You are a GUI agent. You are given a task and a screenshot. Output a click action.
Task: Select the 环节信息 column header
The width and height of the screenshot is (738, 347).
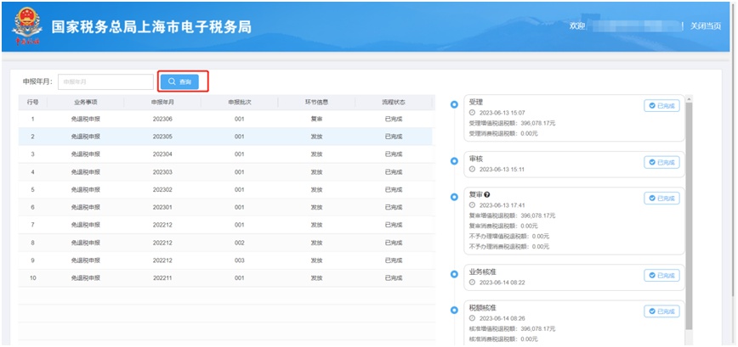click(317, 102)
